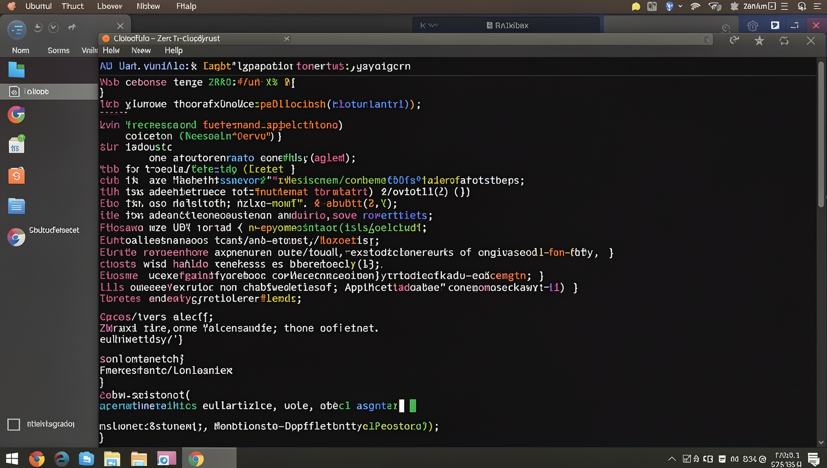The image size is (827, 468).
Task: Open the blue document icon in sidebar
Action: [17, 206]
